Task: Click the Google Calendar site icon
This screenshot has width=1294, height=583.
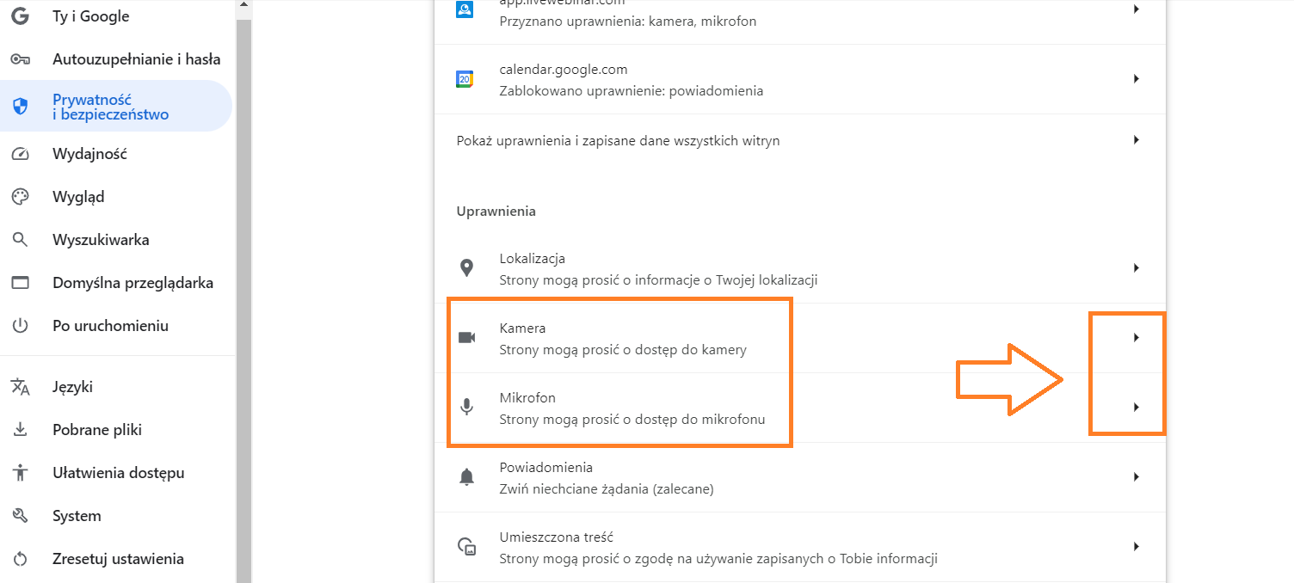Action: 465,79
